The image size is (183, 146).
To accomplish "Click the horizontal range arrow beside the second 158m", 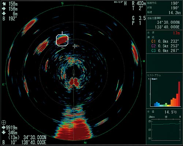I will [x=4, y=9].
